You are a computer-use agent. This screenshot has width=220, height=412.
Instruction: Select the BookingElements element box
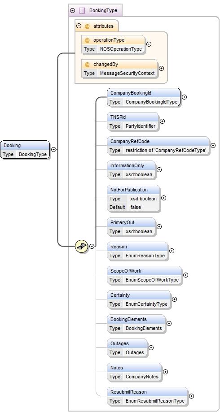pos(136,324)
